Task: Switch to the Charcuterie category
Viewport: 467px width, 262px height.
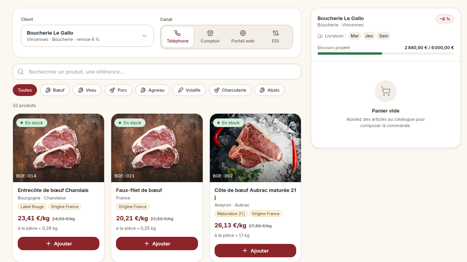Action: 230,90
